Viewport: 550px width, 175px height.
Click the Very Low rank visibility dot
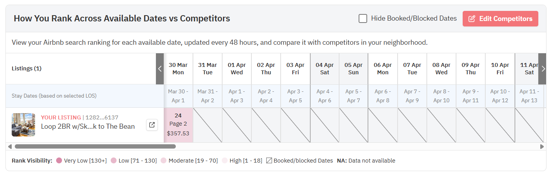(x=59, y=161)
